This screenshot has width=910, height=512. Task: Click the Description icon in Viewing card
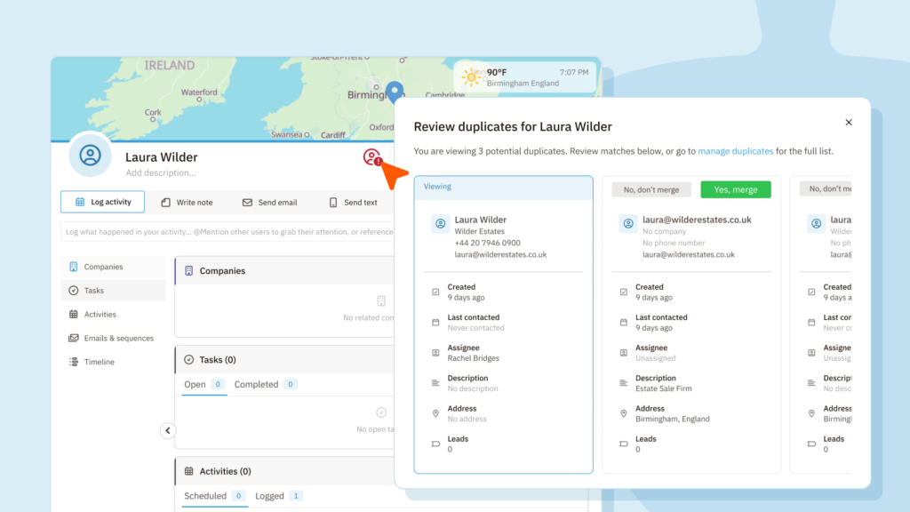click(435, 383)
